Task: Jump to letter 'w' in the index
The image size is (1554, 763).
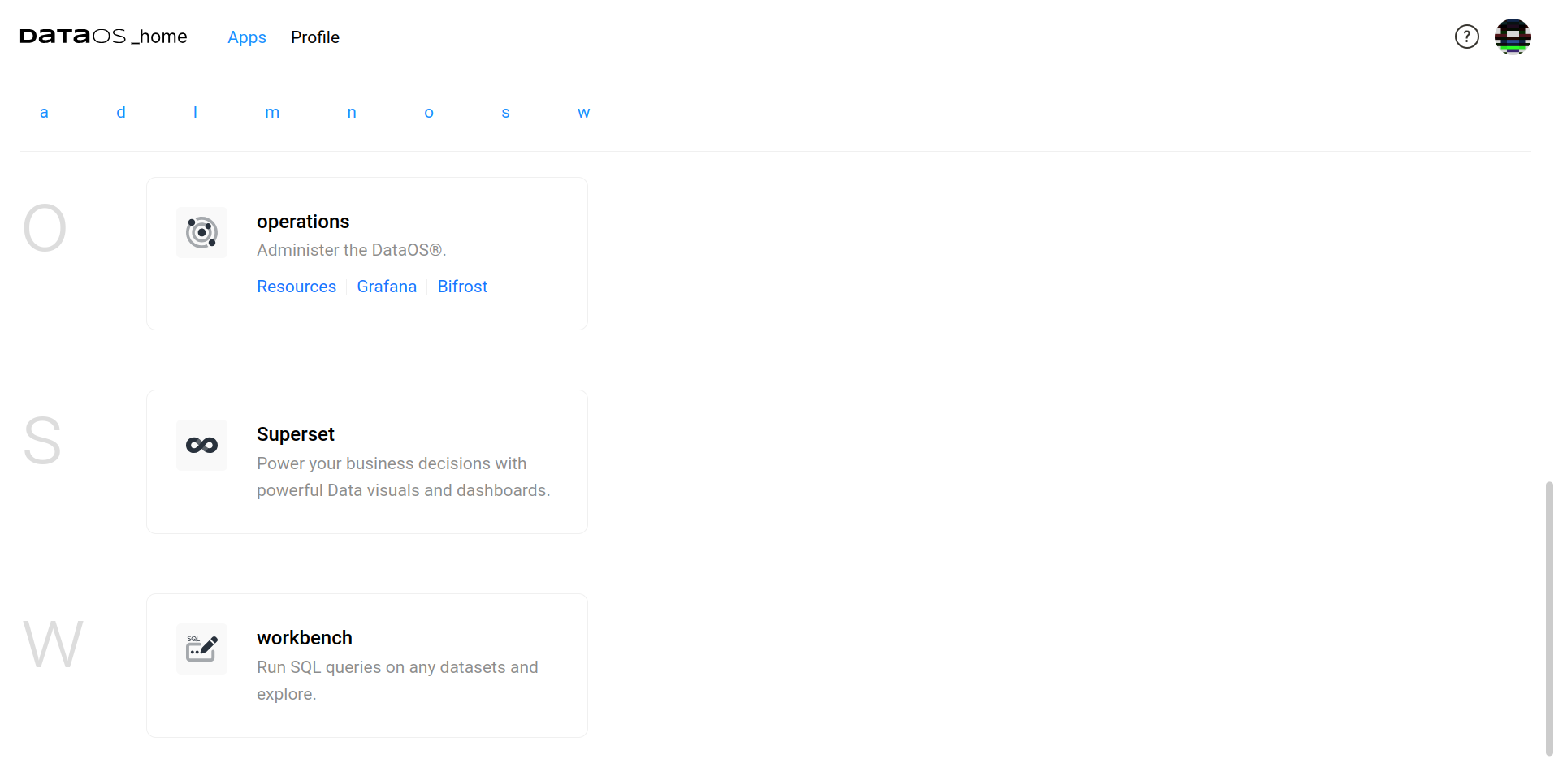Action: pos(583,113)
